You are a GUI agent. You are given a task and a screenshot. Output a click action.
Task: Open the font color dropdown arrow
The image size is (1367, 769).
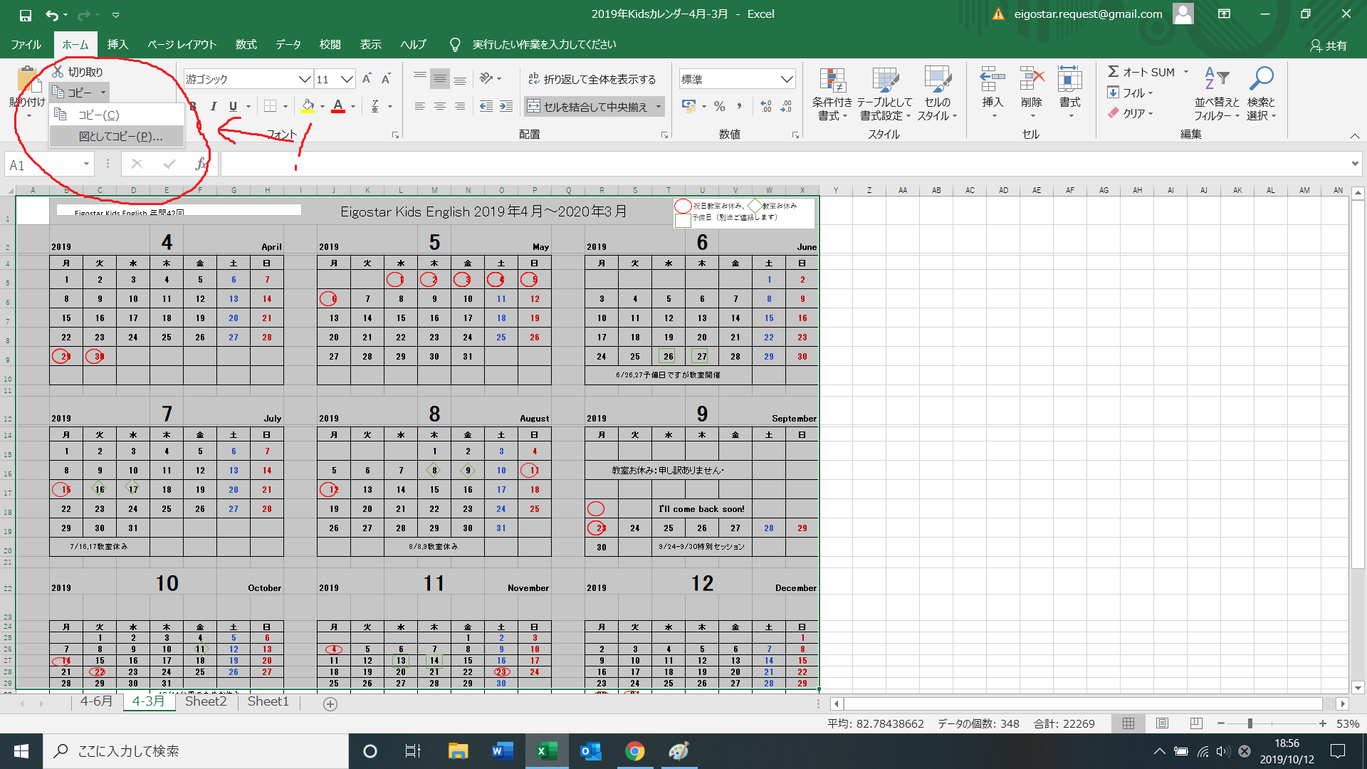353,107
